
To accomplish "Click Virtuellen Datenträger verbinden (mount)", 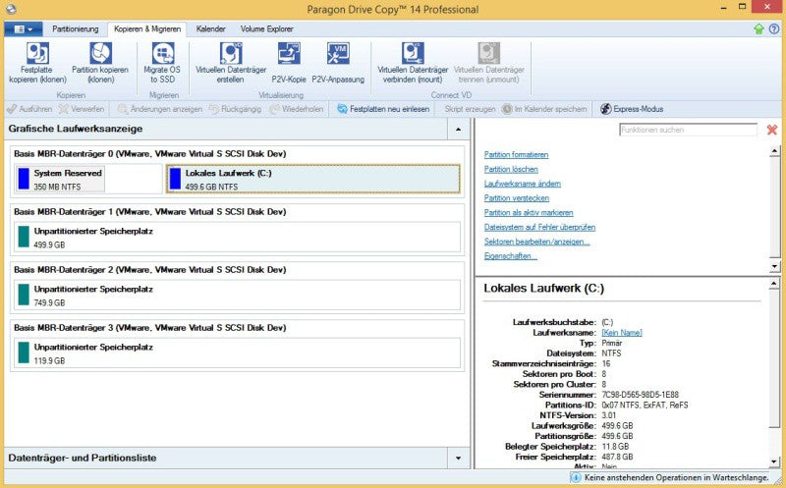I will click(413, 63).
